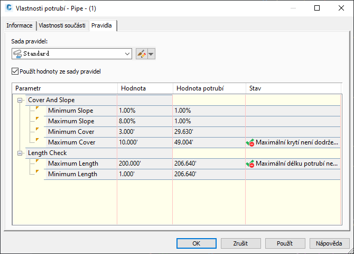Click the Maximum Slope rule marker icon

[x=37, y=119]
